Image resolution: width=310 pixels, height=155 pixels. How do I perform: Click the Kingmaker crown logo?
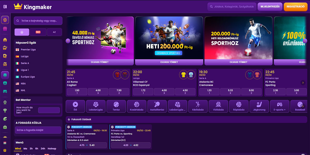[18, 7]
